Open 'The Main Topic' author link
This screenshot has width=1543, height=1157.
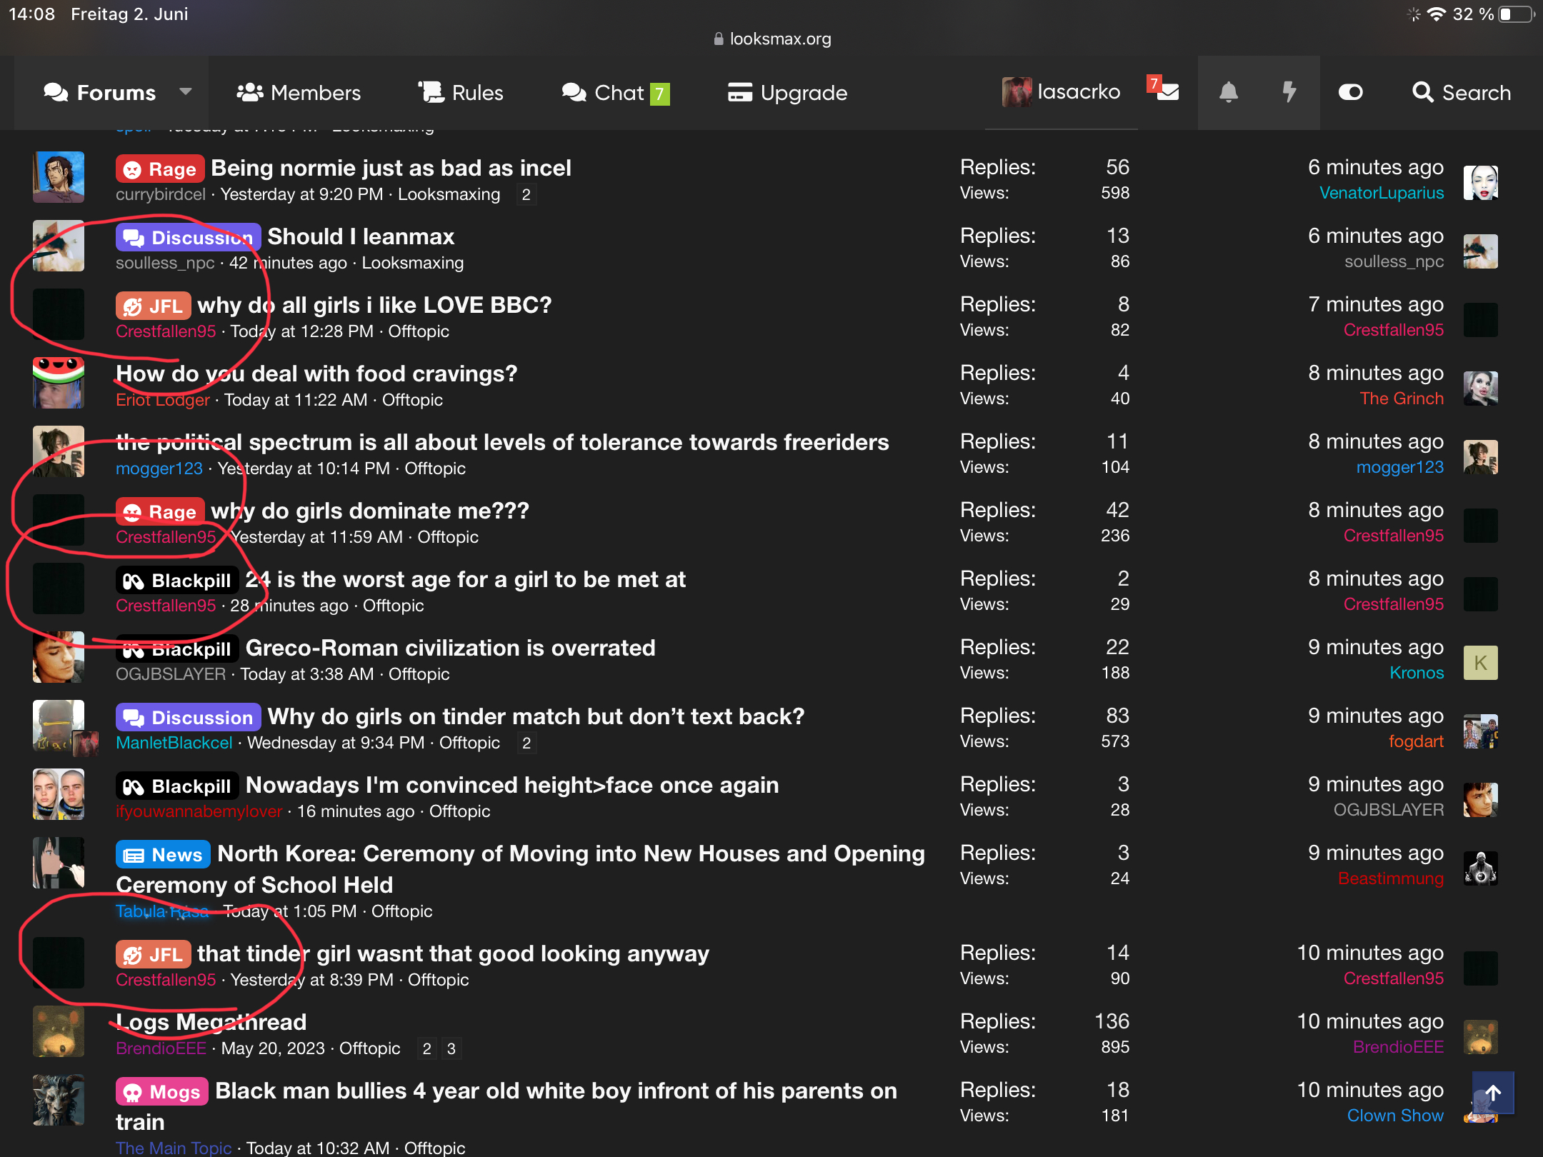click(174, 1148)
